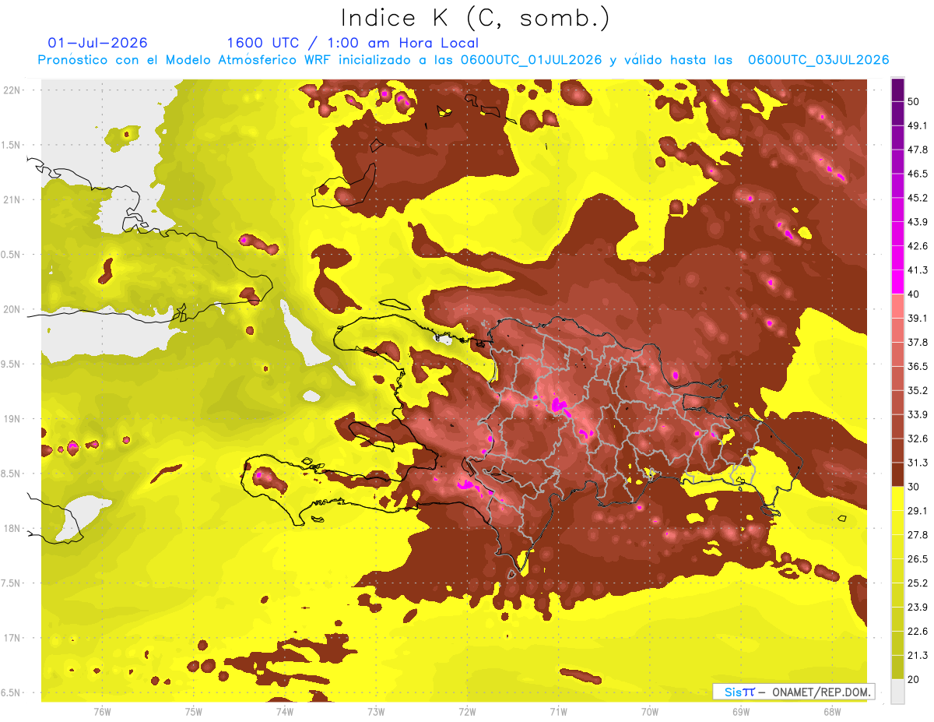Click the '43.9' color bar label
Image resolution: width=934 pixels, height=722 pixels.
point(918,223)
